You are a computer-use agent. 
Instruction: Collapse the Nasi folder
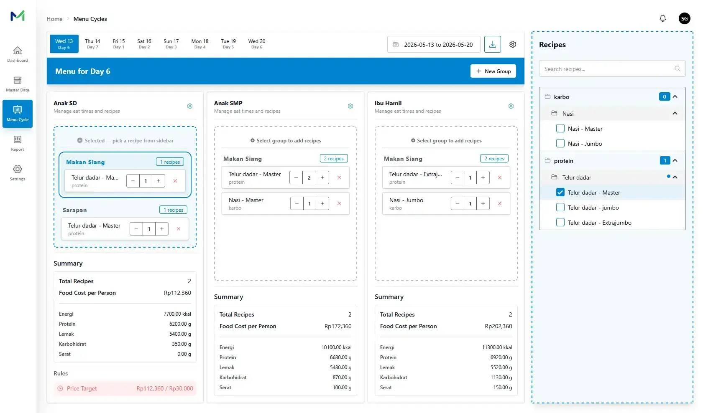point(675,114)
